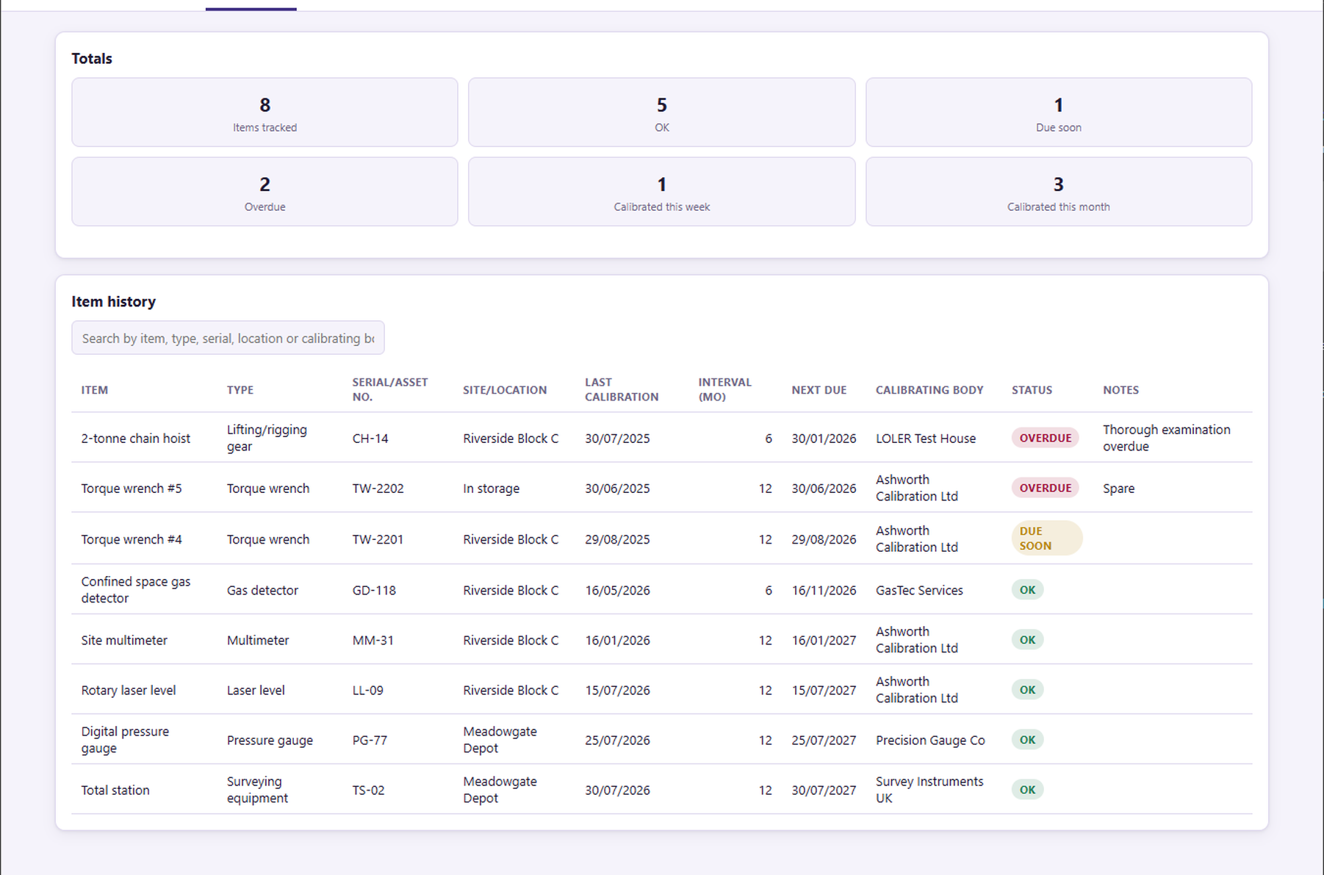Image resolution: width=1324 pixels, height=875 pixels.
Task: Click serial number 'TW-2202'
Action: 378,489
